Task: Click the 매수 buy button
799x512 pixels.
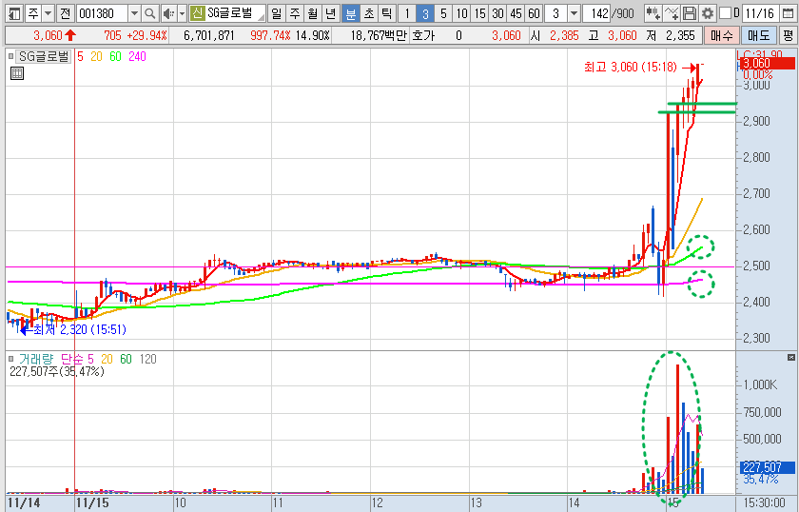Action: [722, 35]
